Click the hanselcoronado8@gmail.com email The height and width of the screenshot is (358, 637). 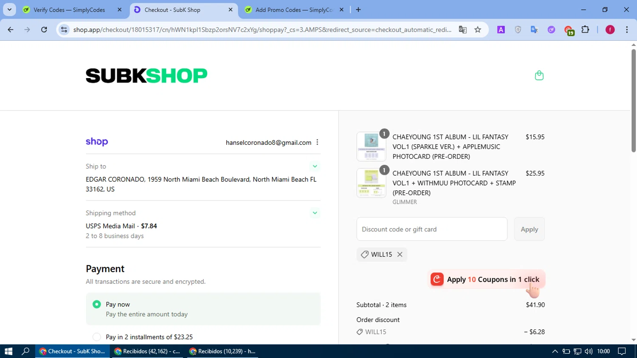click(x=268, y=143)
